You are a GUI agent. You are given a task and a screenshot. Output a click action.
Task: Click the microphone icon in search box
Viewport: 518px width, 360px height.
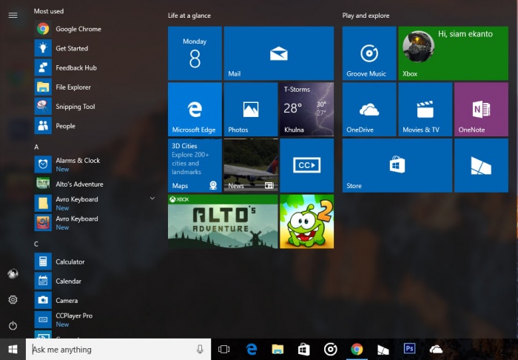(x=200, y=349)
